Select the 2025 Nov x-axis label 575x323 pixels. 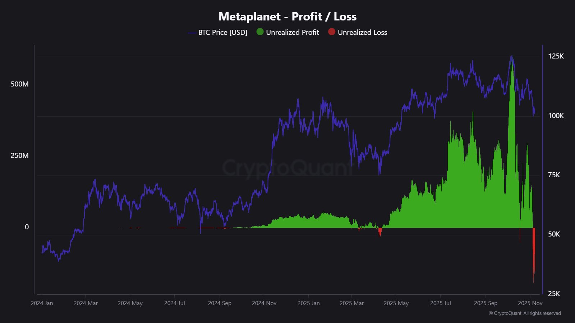(x=530, y=303)
